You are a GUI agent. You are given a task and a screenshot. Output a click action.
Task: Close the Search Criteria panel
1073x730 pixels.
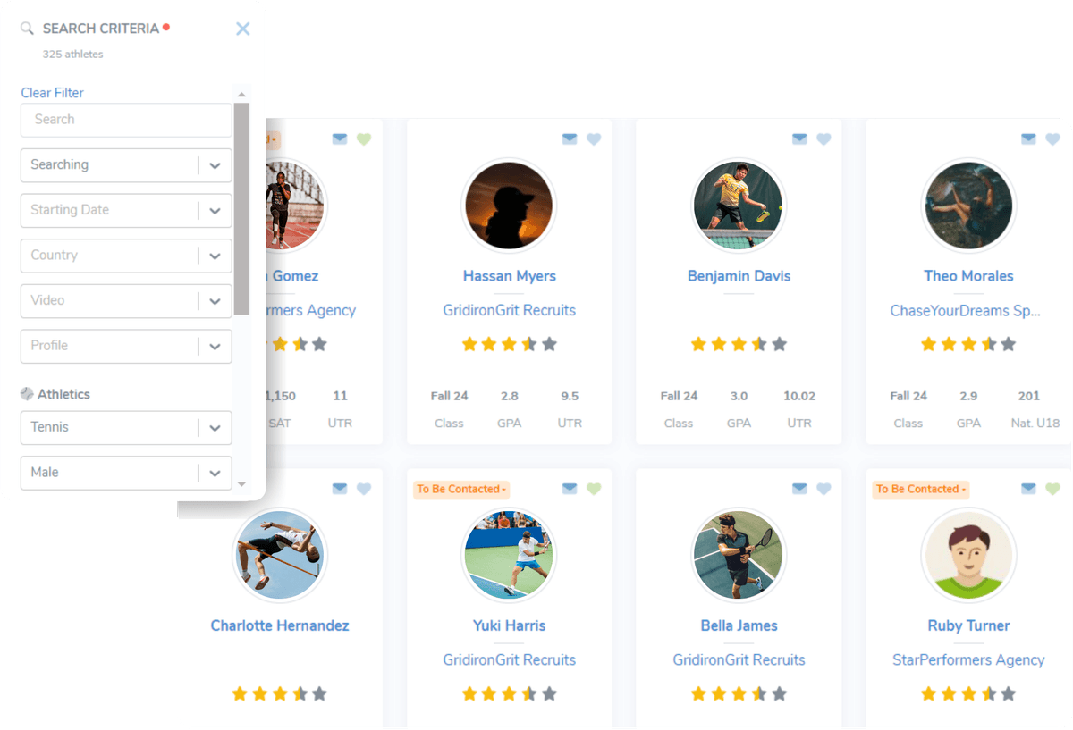tap(242, 29)
